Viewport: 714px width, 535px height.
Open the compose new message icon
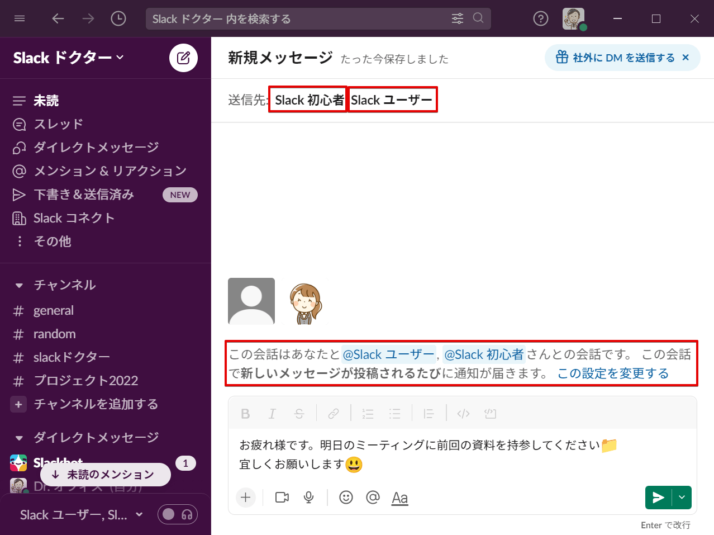click(183, 58)
